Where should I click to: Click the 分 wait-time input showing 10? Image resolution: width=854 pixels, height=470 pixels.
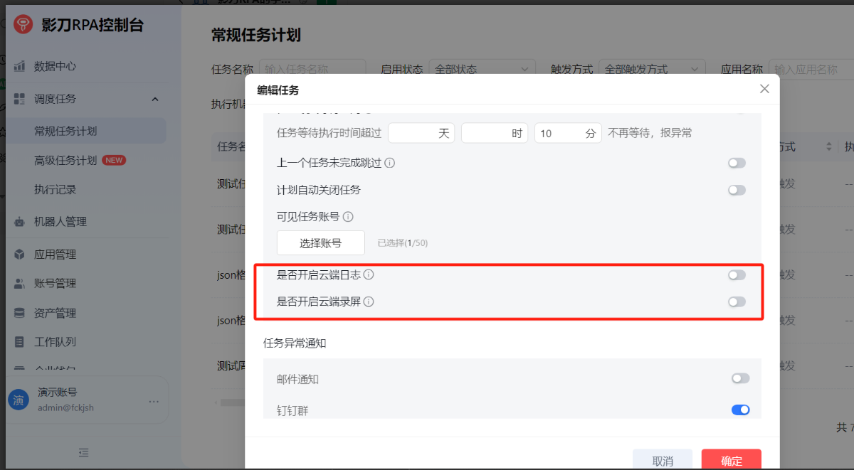(x=568, y=133)
